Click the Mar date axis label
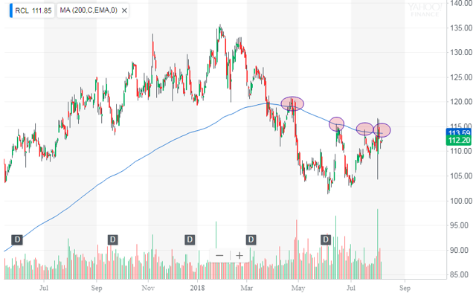The image size is (476, 296). [247, 288]
